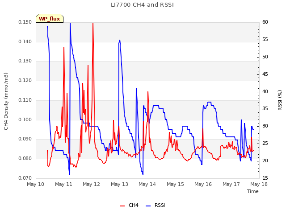Click the 50 right axis value
The image size is (286, 214).
265,57
